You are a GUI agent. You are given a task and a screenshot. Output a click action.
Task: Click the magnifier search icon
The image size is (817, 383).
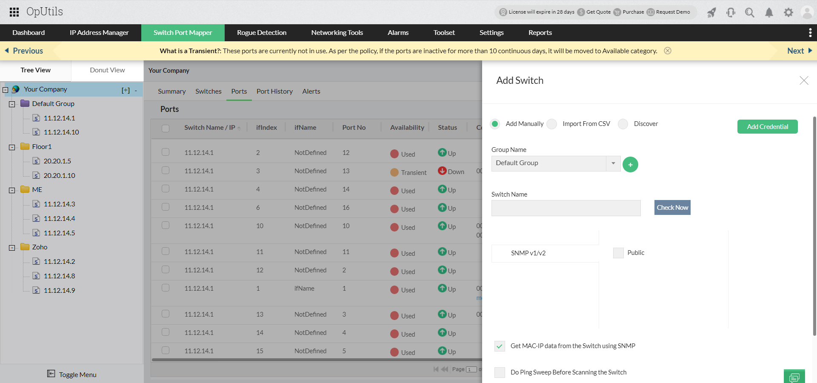[x=749, y=13]
